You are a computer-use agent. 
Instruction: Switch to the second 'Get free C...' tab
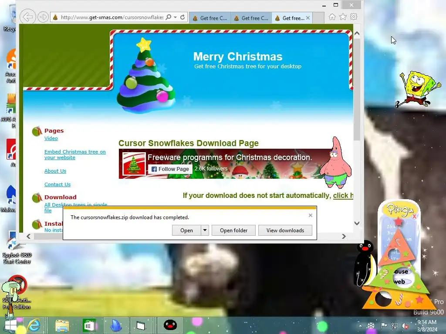pos(251,18)
